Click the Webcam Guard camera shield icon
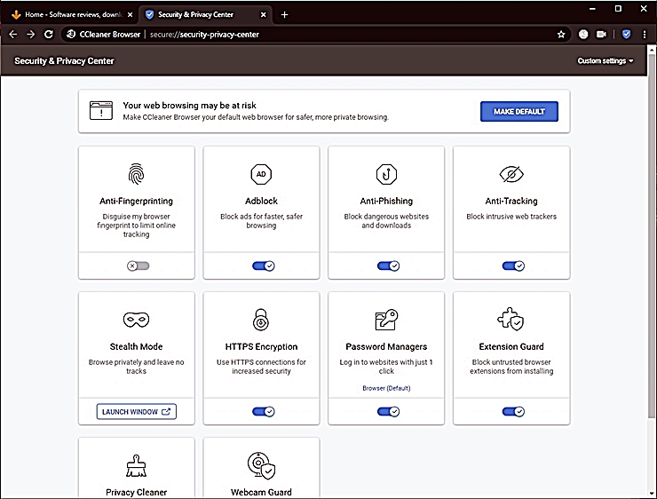The image size is (657, 499). (x=261, y=465)
